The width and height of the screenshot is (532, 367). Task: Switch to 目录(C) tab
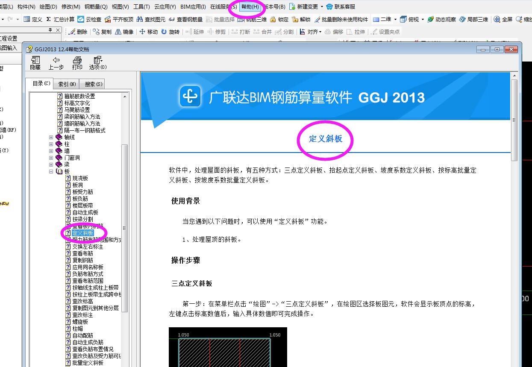click(41, 84)
